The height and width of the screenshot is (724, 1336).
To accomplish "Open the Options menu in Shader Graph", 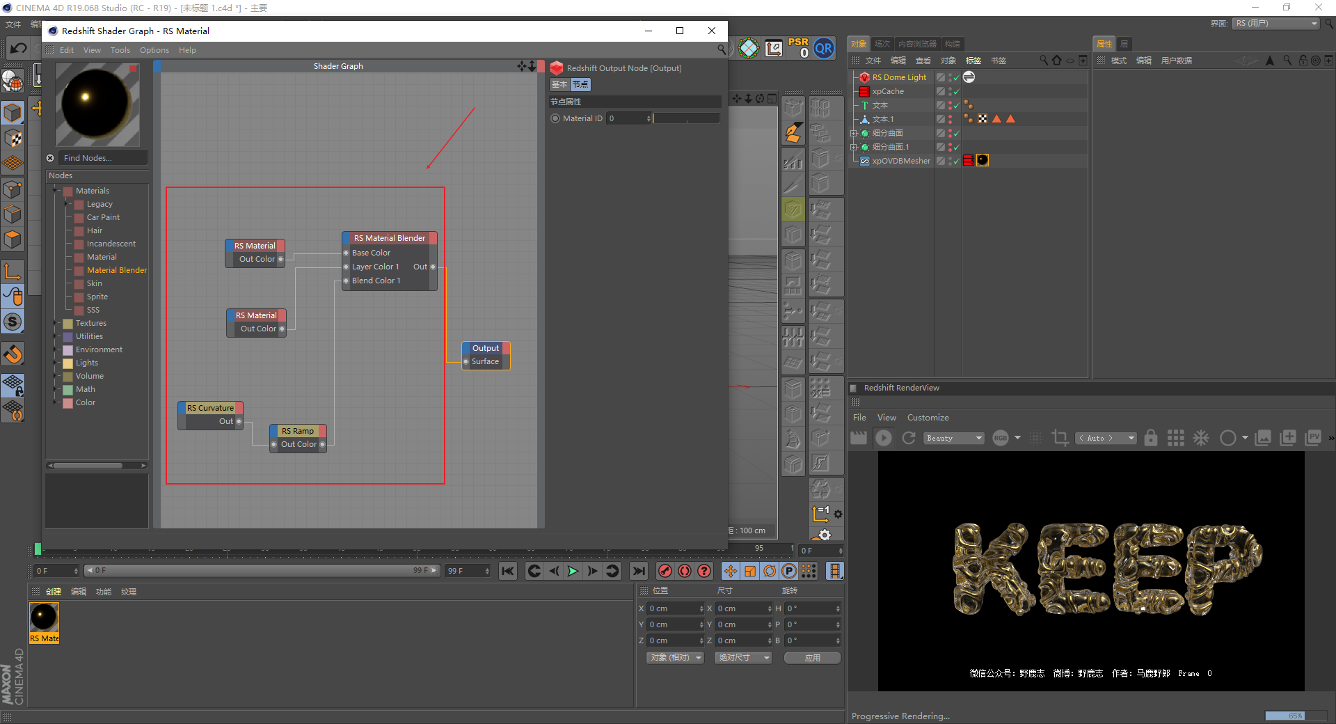I will tap(154, 50).
